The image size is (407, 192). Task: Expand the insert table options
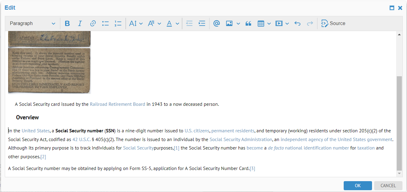tap(269, 23)
